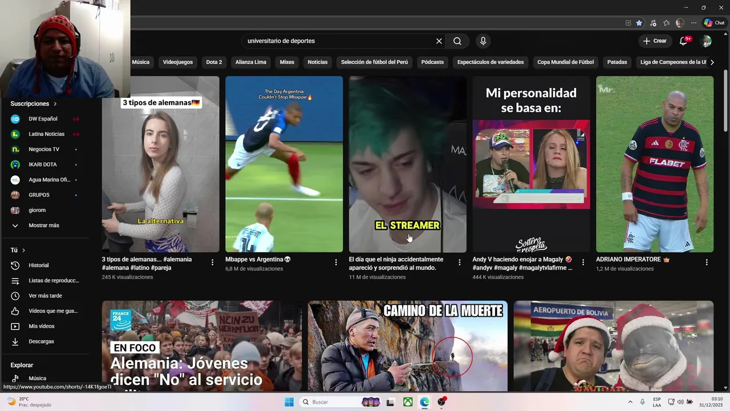730x411 pixels.
Task: Switch to Microsoft Edge in the taskbar
Action: click(x=425, y=402)
